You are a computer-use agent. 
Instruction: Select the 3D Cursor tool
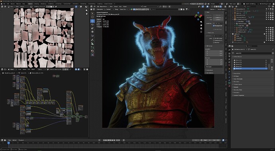point(92,17)
